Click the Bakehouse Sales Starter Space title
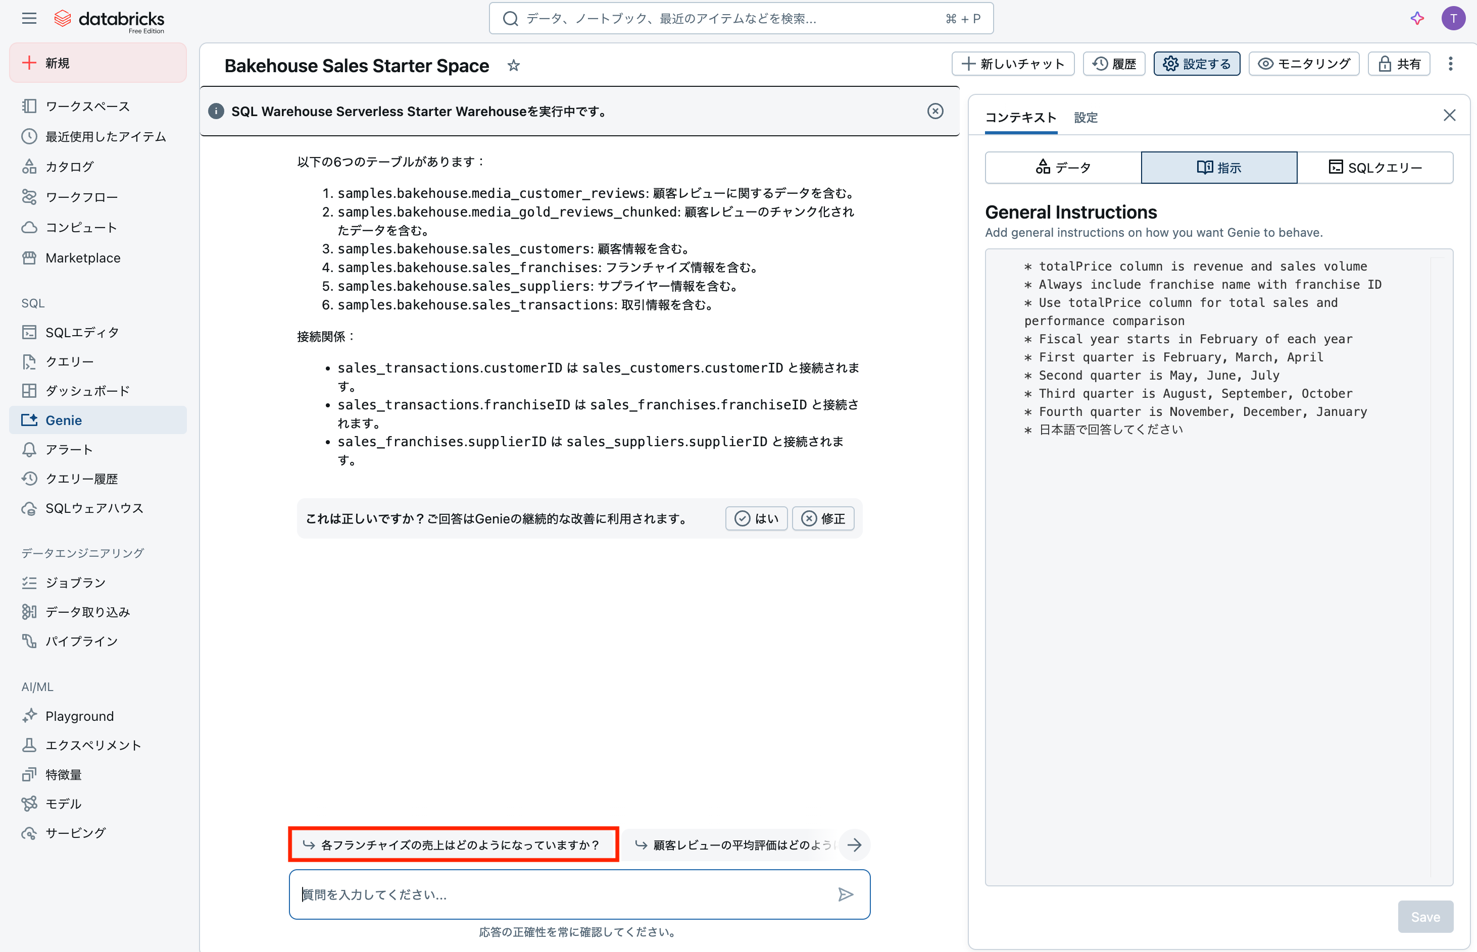Viewport: 1477px width, 952px height. [x=357, y=66]
